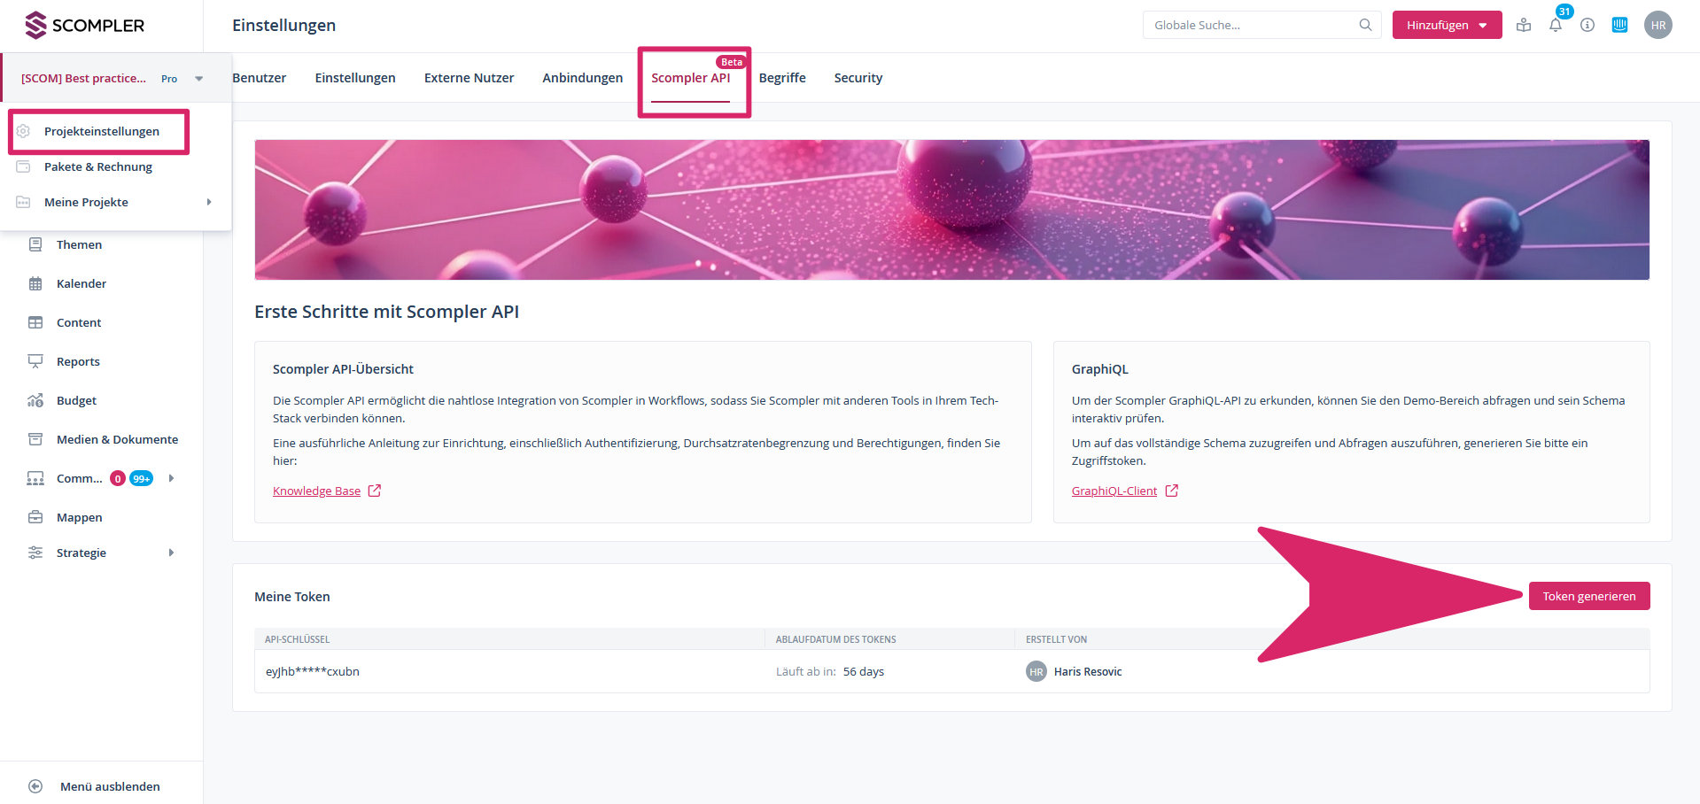The width and height of the screenshot is (1700, 804).
Task: Click the info circle icon in the header
Action: [1587, 26]
